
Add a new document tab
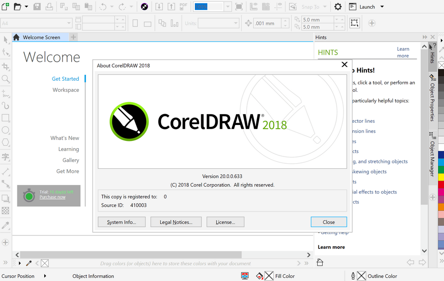coord(73,37)
